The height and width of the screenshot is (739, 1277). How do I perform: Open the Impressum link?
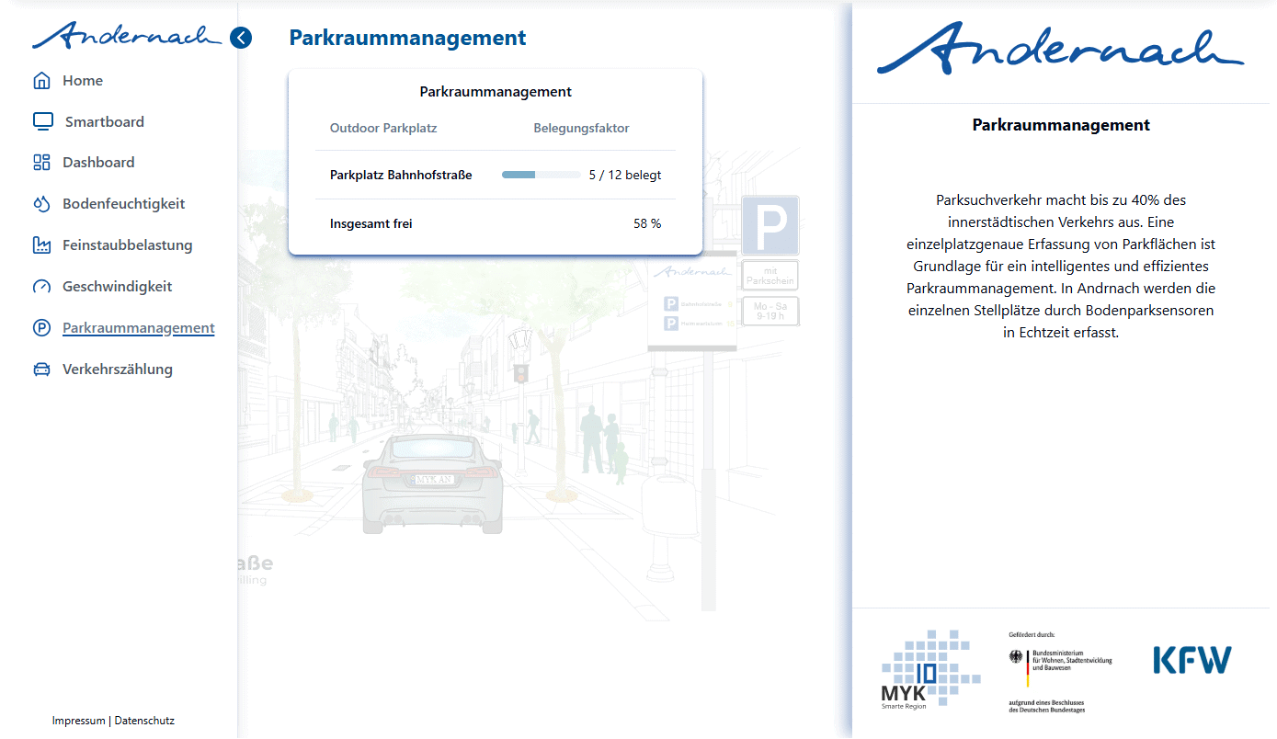tap(79, 721)
